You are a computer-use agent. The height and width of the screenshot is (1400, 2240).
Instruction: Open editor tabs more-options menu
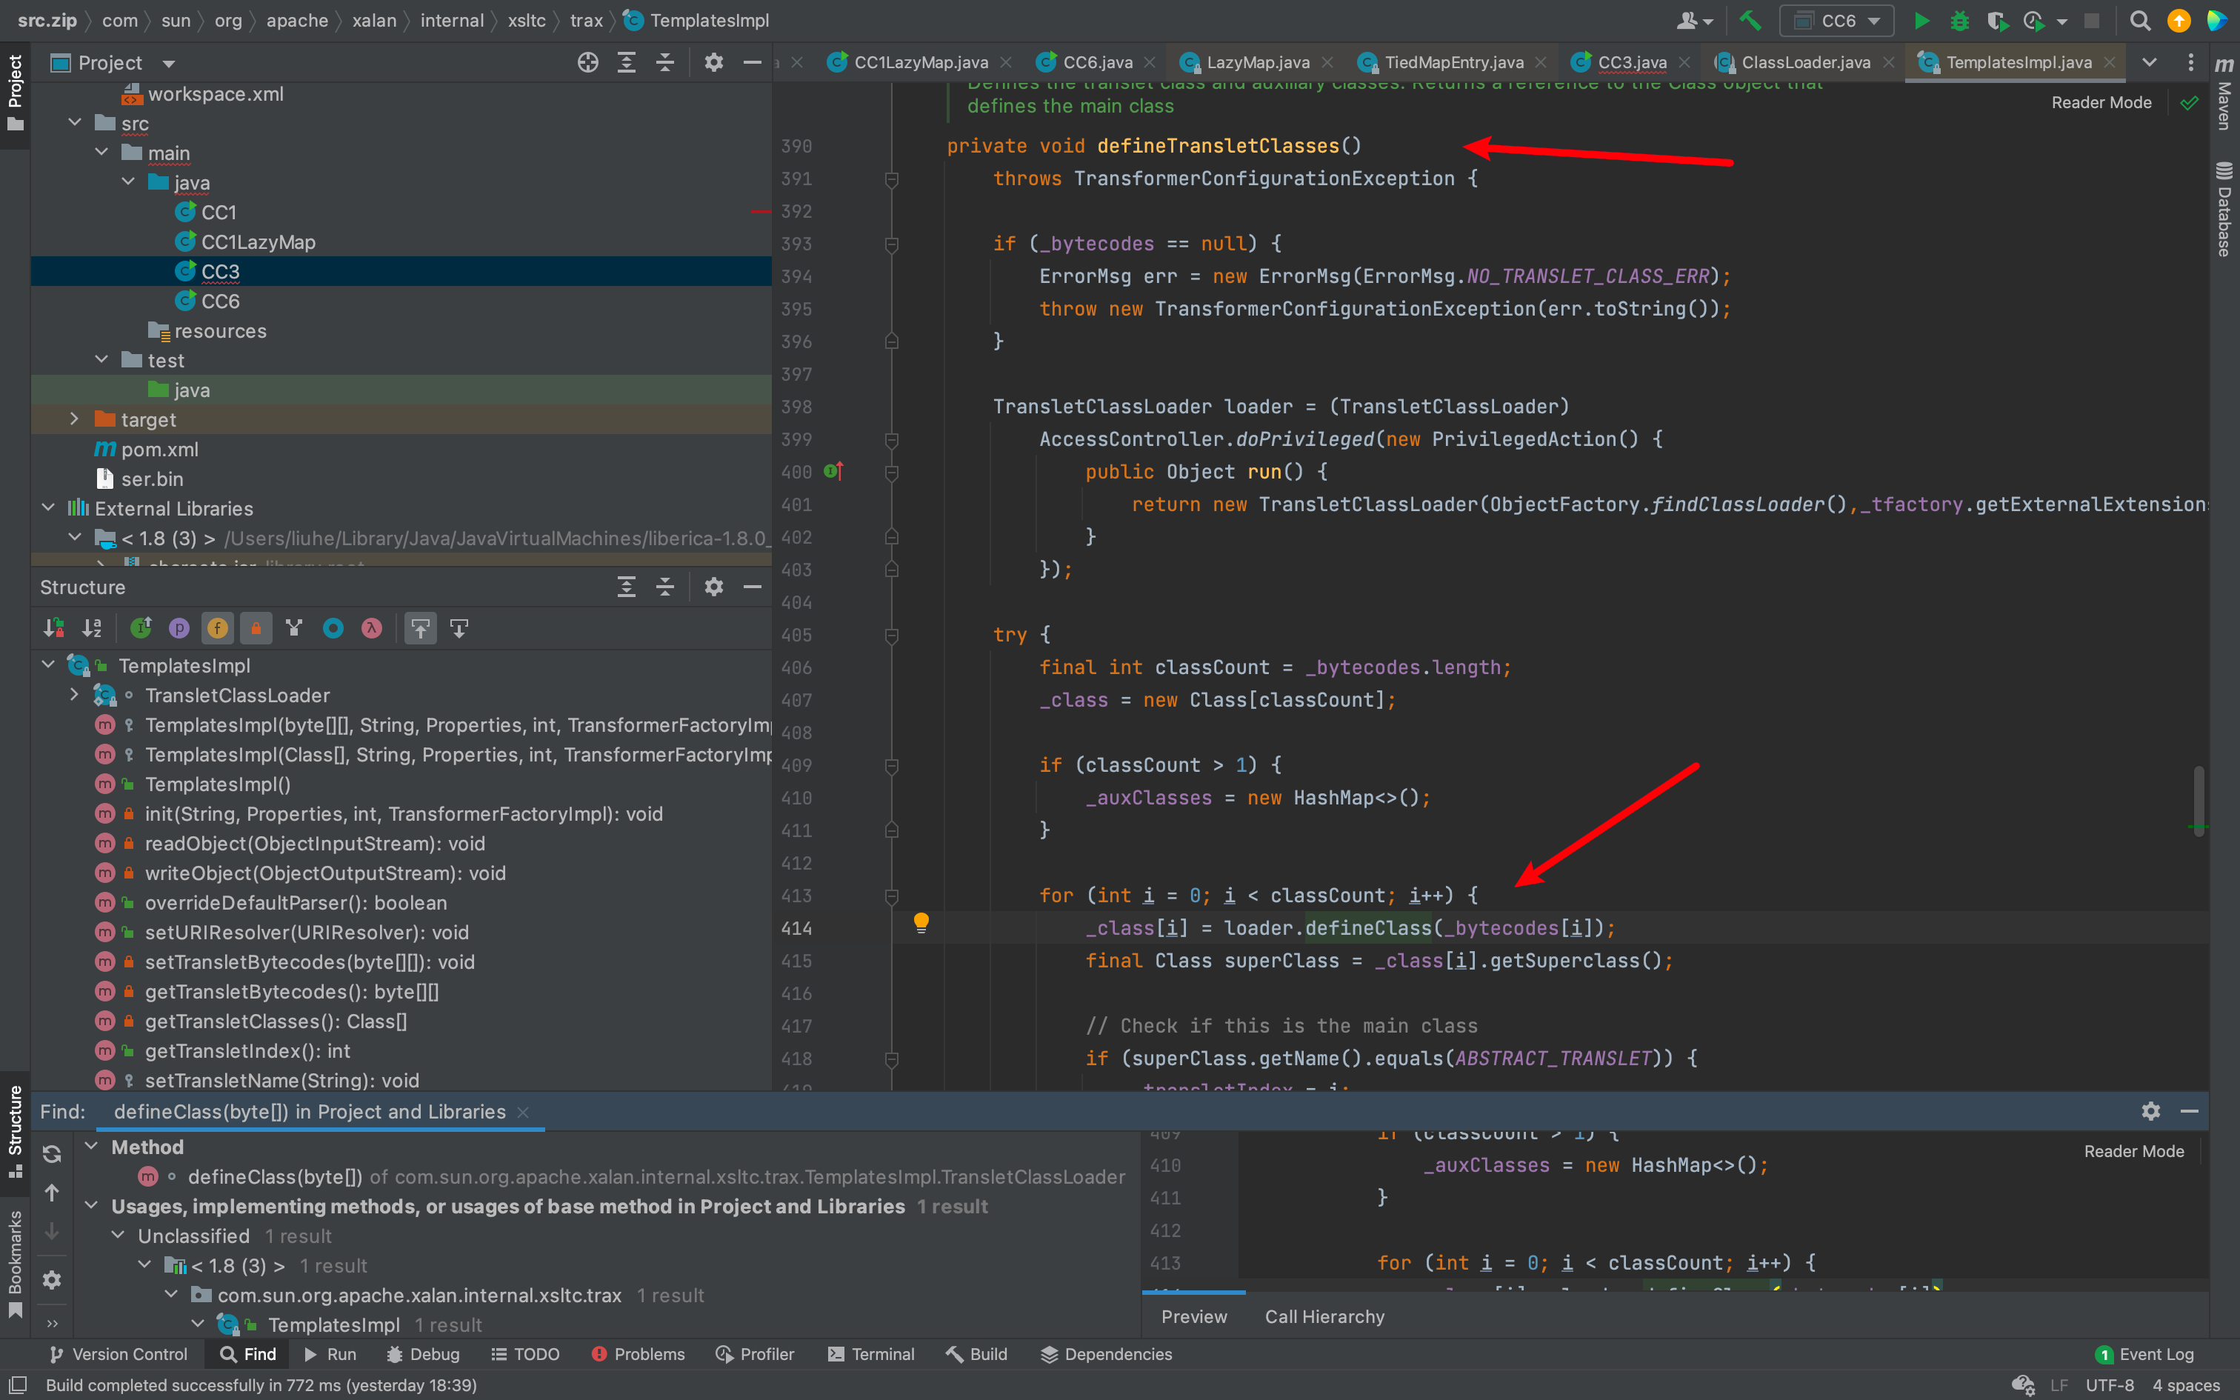pyautogui.click(x=2190, y=63)
